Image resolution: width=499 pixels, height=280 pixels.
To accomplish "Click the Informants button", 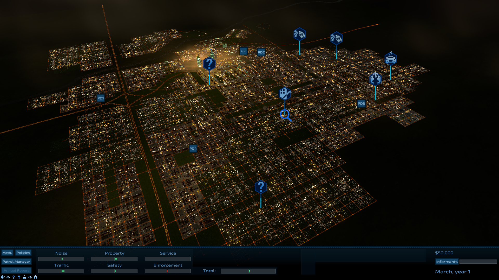I will [447, 262].
